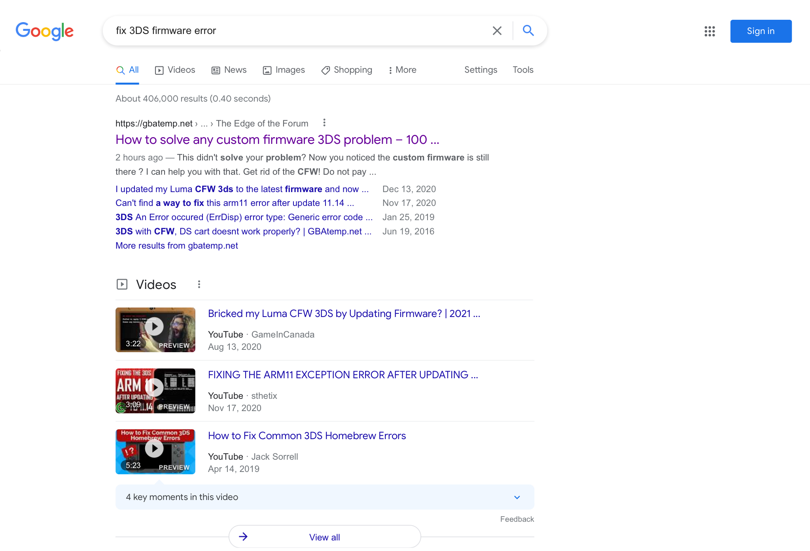Click the 'About 406,000 results' count text
The image size is (810, 551).
pos(193,98)
